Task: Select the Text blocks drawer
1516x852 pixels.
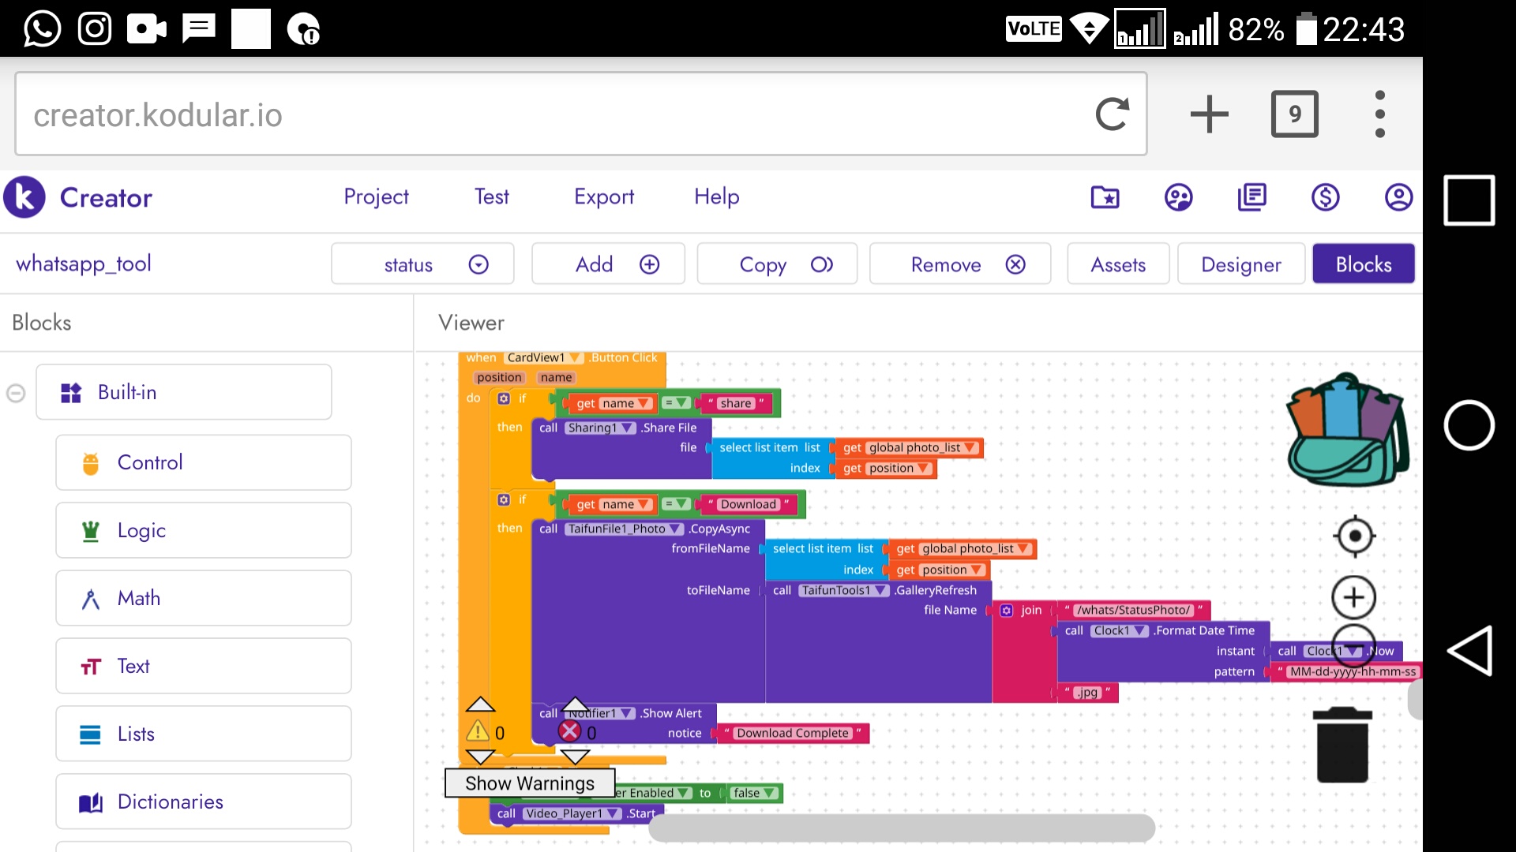Action: tap(204, 666)
